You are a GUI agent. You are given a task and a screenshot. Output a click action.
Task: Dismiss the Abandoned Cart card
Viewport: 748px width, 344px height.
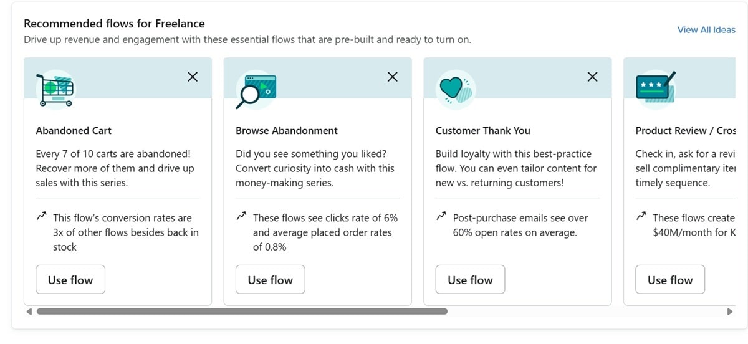193,77
